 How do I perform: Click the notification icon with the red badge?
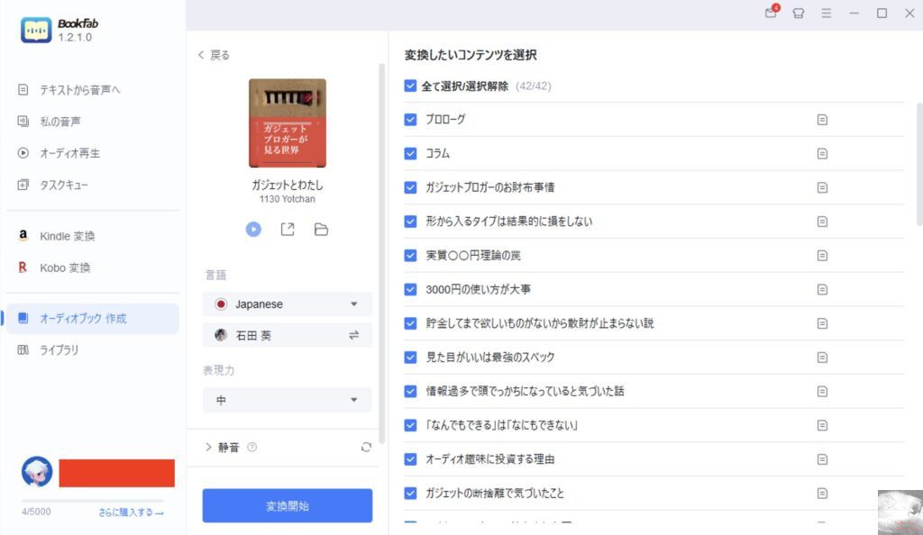(x=771, y=14)
